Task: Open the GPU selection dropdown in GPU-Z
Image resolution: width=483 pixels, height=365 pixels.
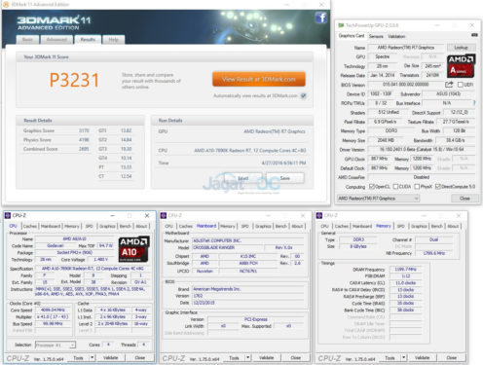Action: [379, 199]
